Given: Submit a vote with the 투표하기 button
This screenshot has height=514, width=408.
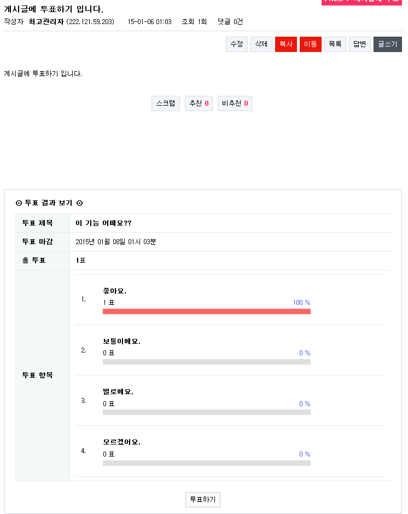Looking at the screenshot, I should click(203, 499).
